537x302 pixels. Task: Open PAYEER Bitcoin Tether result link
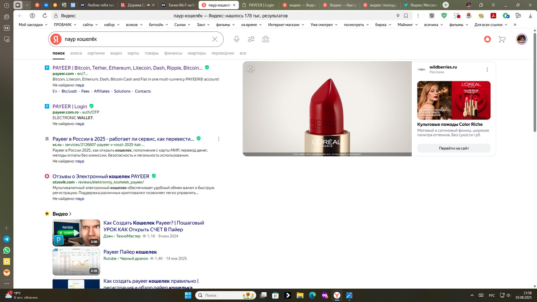(128, 68)
